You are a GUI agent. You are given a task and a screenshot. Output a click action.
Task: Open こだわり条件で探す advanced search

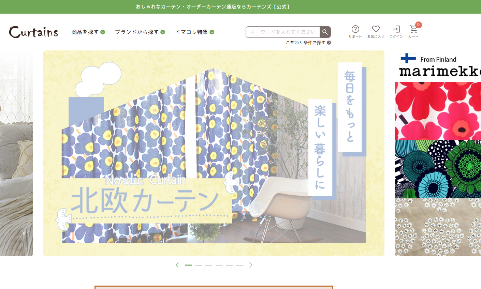pyautogui.click(x=308, y=43)
